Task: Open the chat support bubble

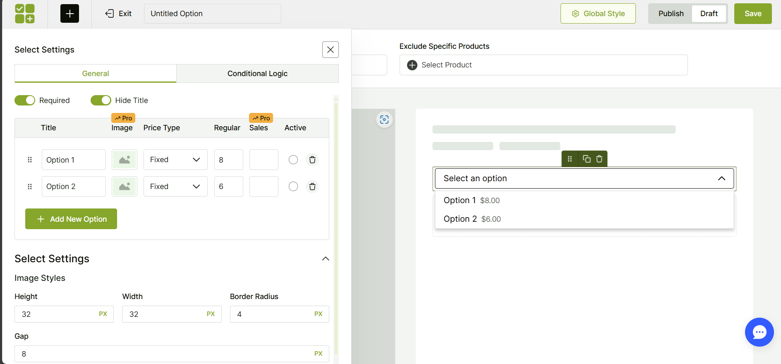Action: pyautogui.click(x=759, y=332)
